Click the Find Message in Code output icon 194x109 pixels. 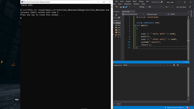click(x=164, y=65)
